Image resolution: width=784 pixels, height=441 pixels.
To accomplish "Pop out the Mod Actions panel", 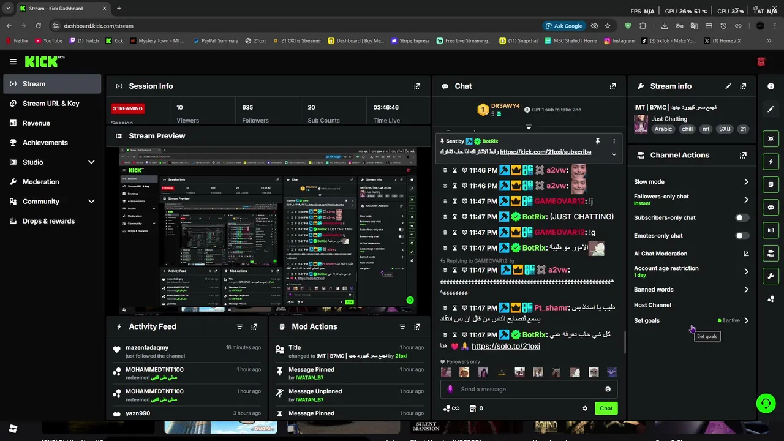I will [417, 327].
